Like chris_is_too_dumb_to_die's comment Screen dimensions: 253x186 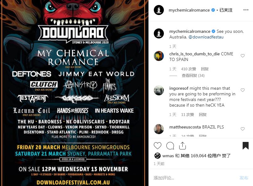pyautogui.click(x=243, y=56)
